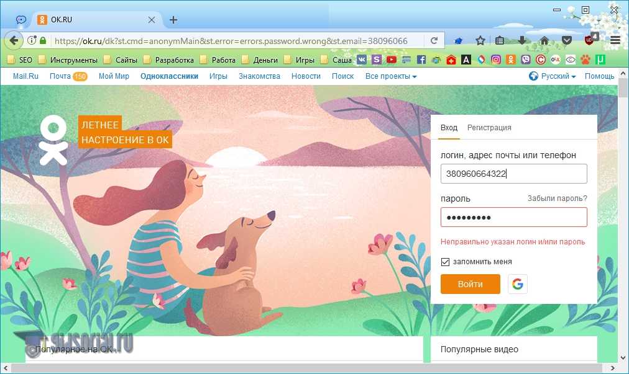Open the 'Русский' language dropdown

point(553,76)
